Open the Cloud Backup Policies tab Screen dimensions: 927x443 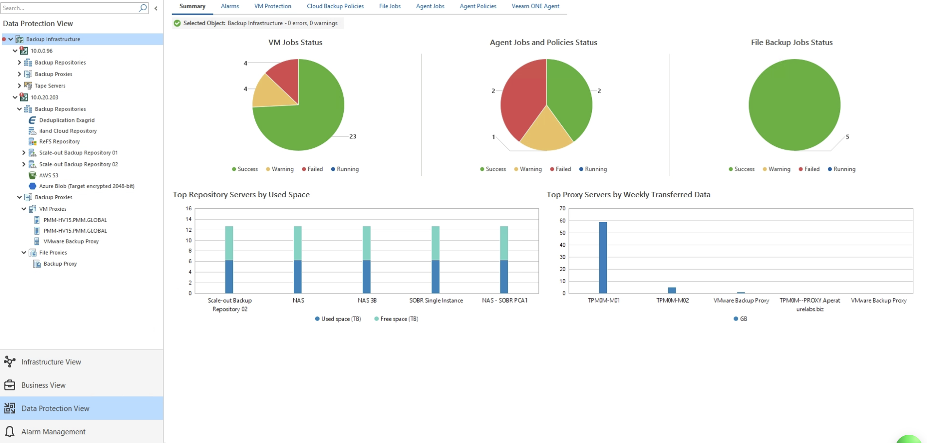(x=335, y=6)
